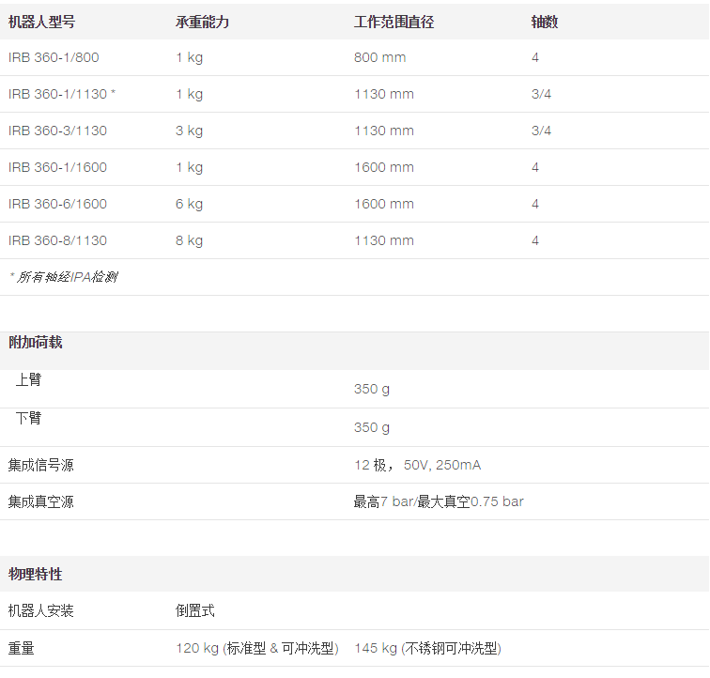Click the 350 g value for 下臂
710x678 pixels.
[372, 427]
